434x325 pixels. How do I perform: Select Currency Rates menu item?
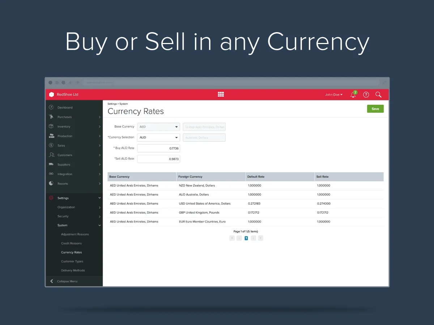[71, 252]
